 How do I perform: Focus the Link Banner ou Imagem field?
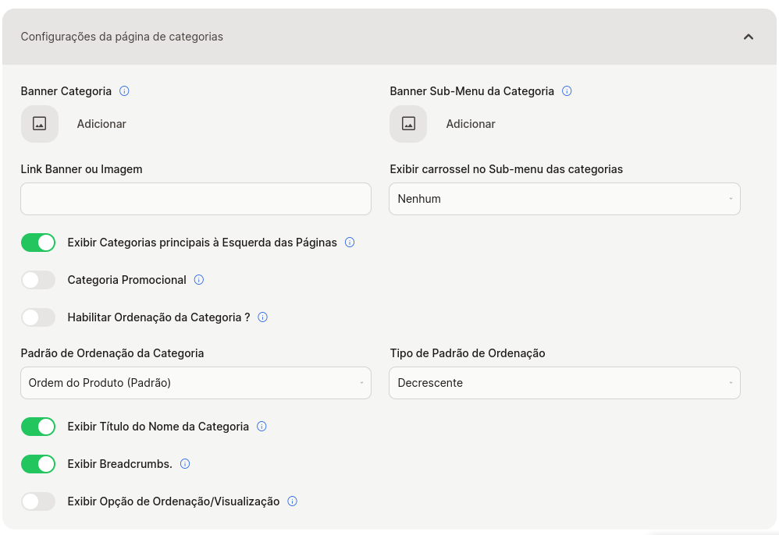pos(196,199)
